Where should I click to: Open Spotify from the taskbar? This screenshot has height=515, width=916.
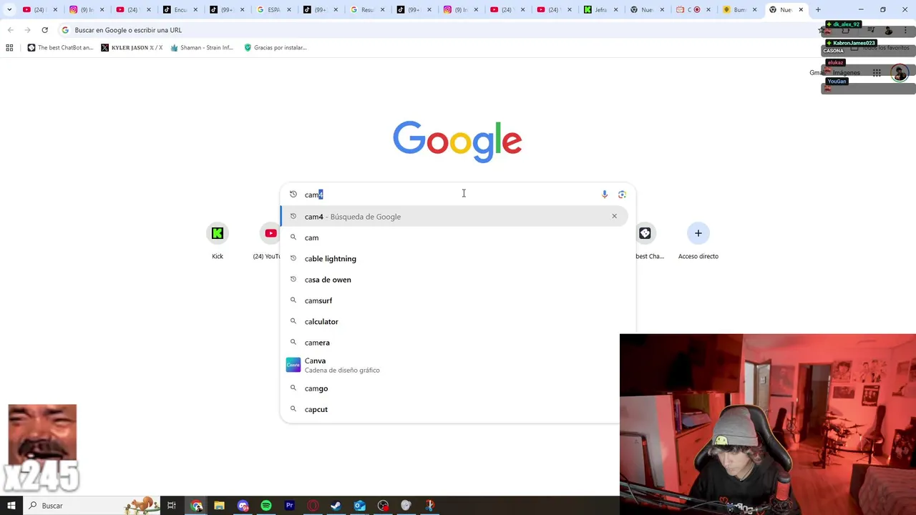point(266,506)
